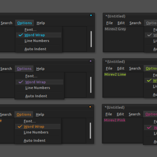Click the purple window dot button
This screenshot has height=157, width=157.
click(x=91, y=61)
